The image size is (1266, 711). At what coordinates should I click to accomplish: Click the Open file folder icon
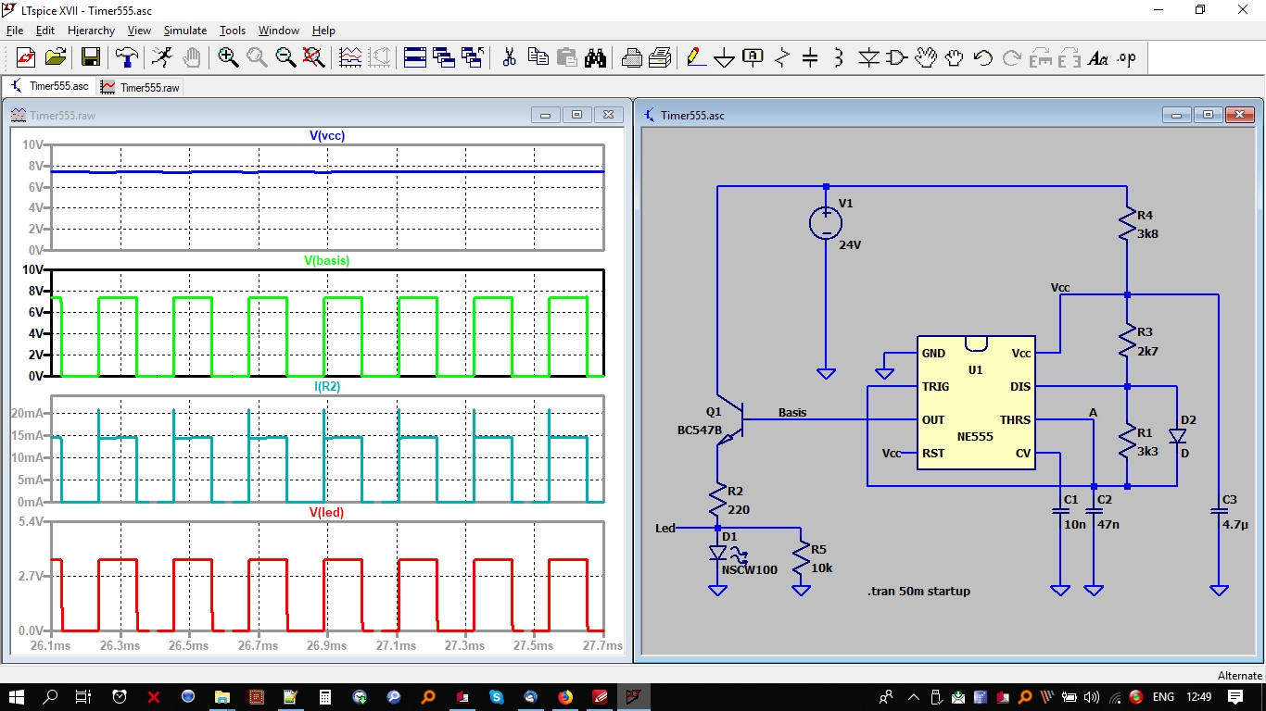(56, 57)
